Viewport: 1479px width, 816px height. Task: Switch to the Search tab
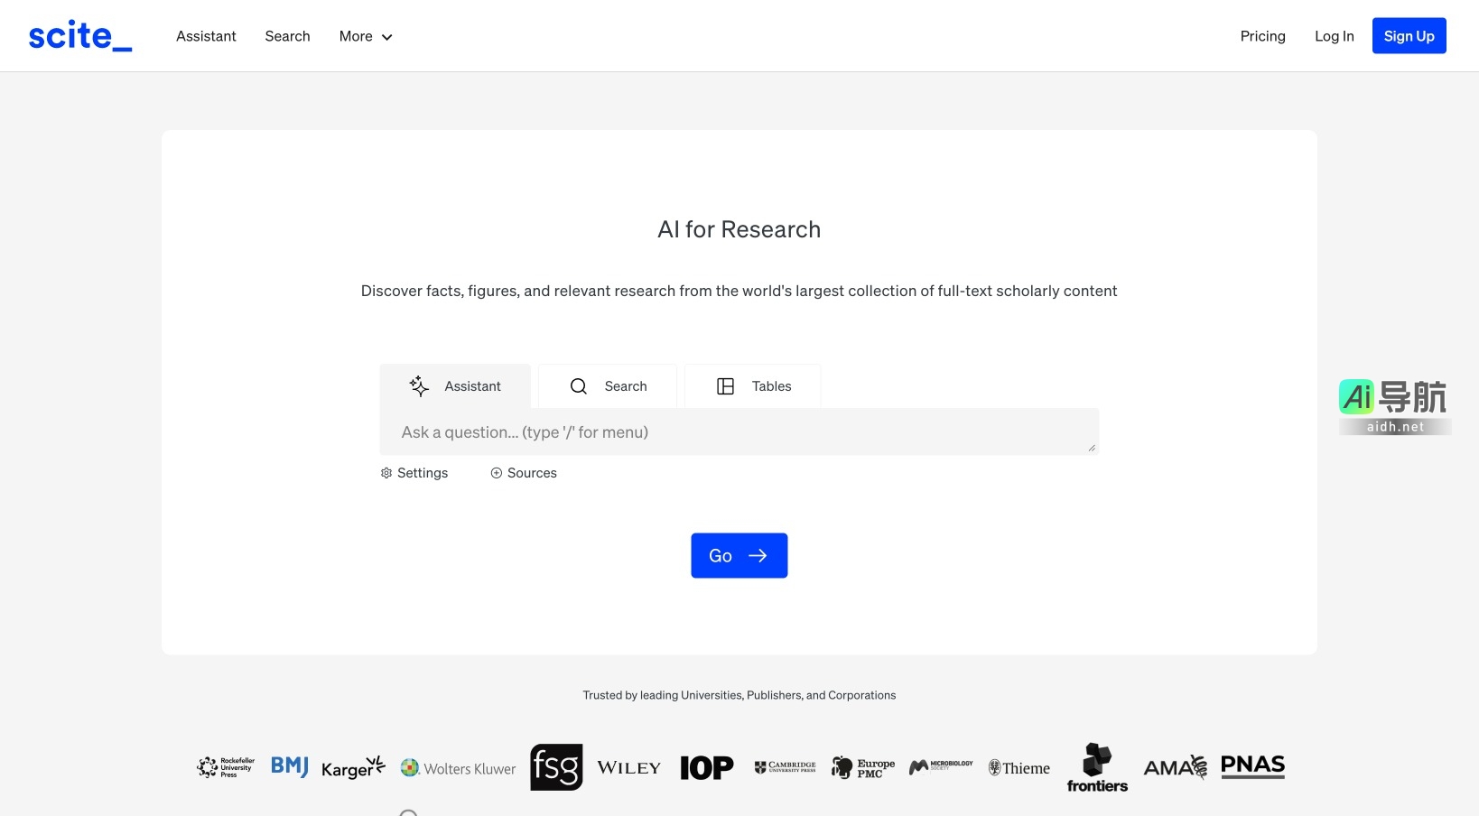click(608, 386)
